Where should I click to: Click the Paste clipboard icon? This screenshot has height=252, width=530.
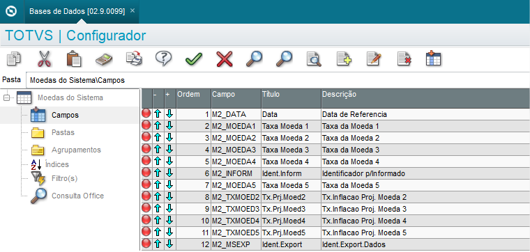coord(74,58)
